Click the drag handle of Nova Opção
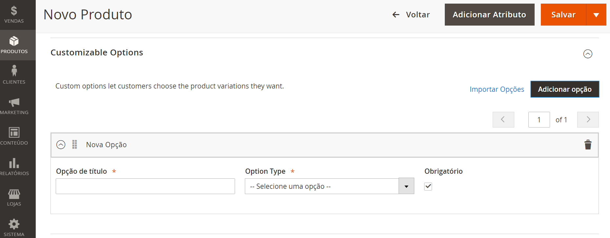 point(75,145)
